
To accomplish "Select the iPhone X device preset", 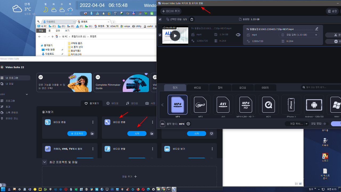I will (291, 105).
